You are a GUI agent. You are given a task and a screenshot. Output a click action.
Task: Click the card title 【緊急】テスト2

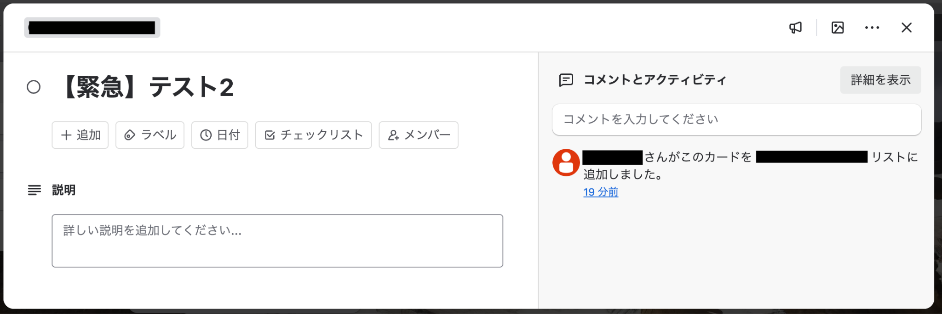coord(147,87)
